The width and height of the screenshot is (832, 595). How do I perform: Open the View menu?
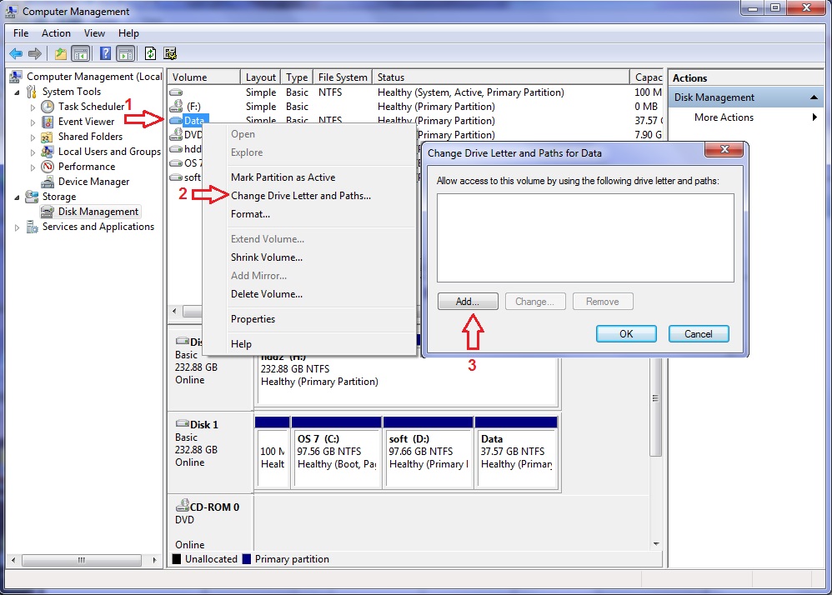pos(94,32)
